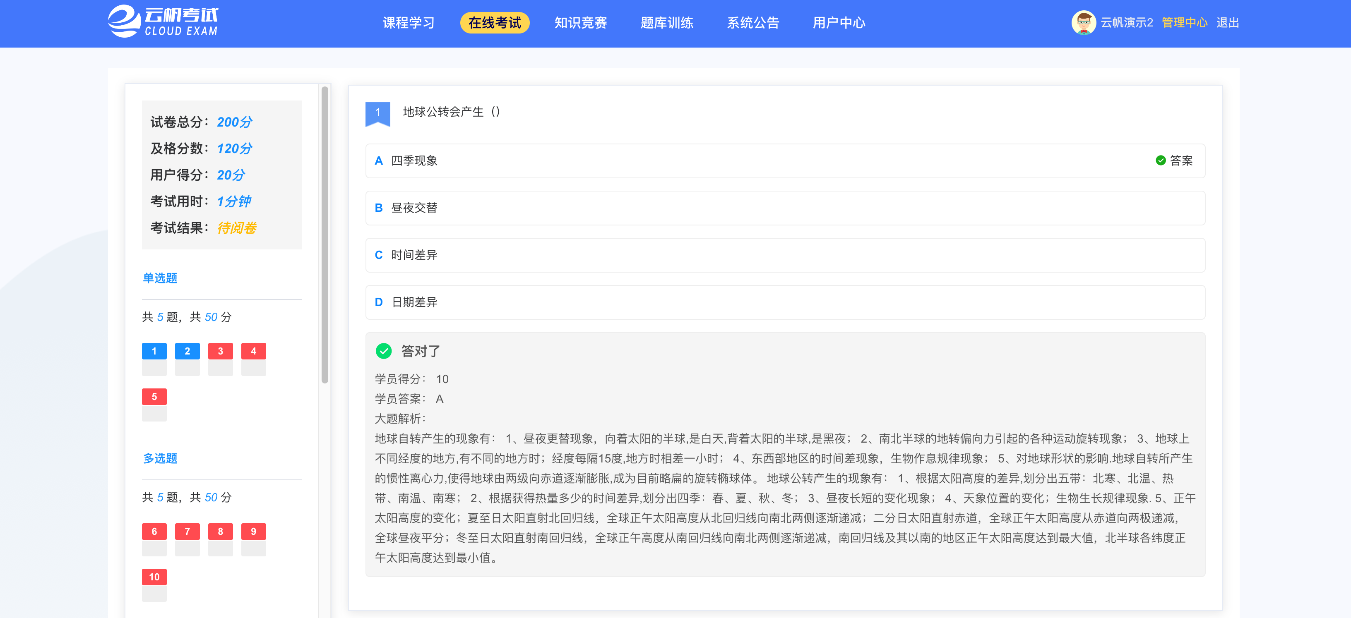Go to 知识竞赛 menu item
The width and height of the screenshot is (1351, 618).
click(581, 22)
